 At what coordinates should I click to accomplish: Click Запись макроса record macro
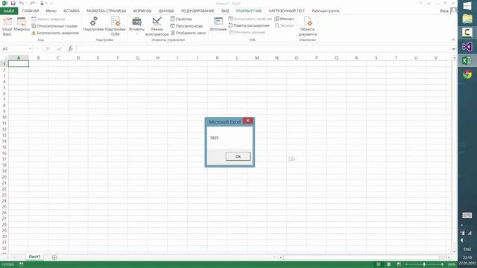point(48,19)
